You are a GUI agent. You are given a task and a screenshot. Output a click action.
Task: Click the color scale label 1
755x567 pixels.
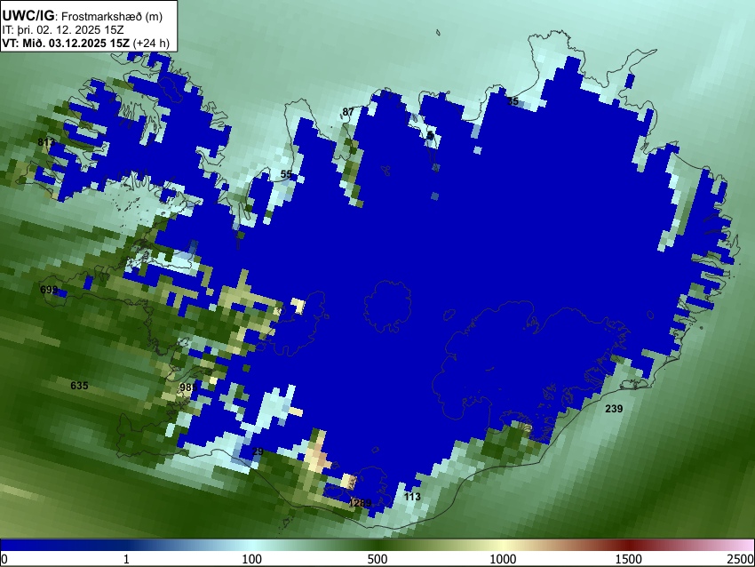(x=126, y=559)
